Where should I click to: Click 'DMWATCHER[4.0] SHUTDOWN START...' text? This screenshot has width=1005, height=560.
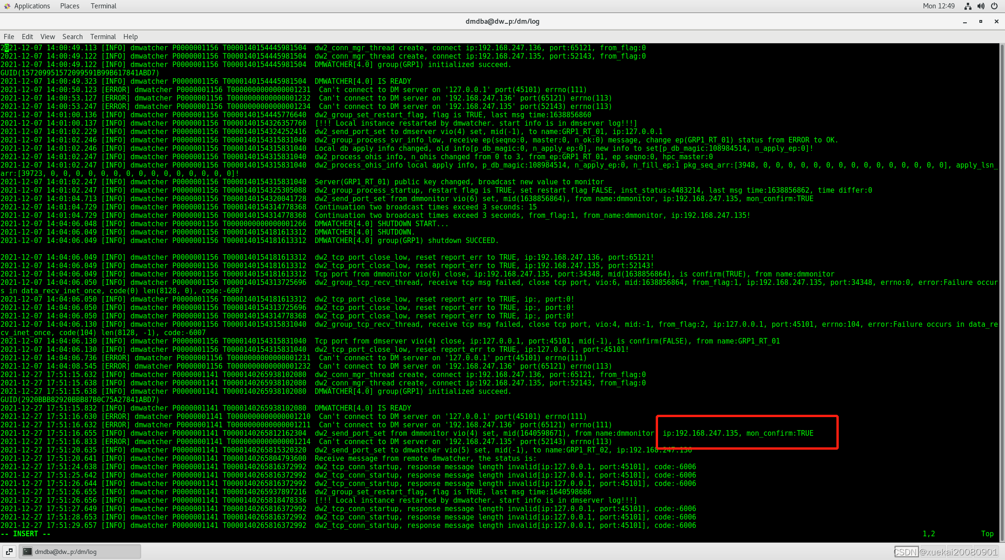click(381, 224)
